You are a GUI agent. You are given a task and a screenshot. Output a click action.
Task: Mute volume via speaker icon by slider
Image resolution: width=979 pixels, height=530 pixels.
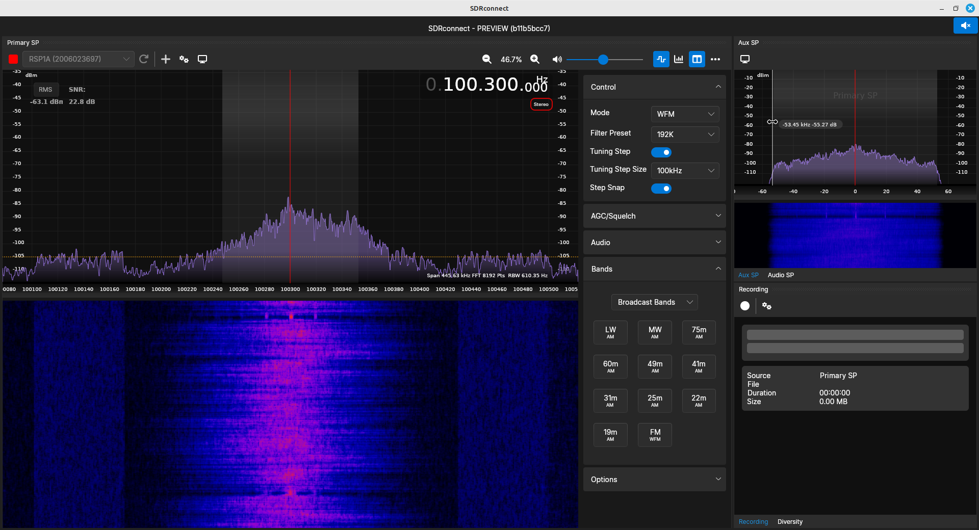point(557,60)
